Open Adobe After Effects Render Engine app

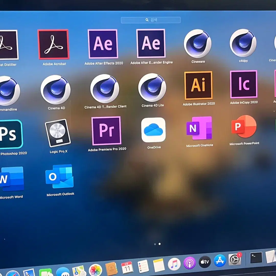point(151,43)
